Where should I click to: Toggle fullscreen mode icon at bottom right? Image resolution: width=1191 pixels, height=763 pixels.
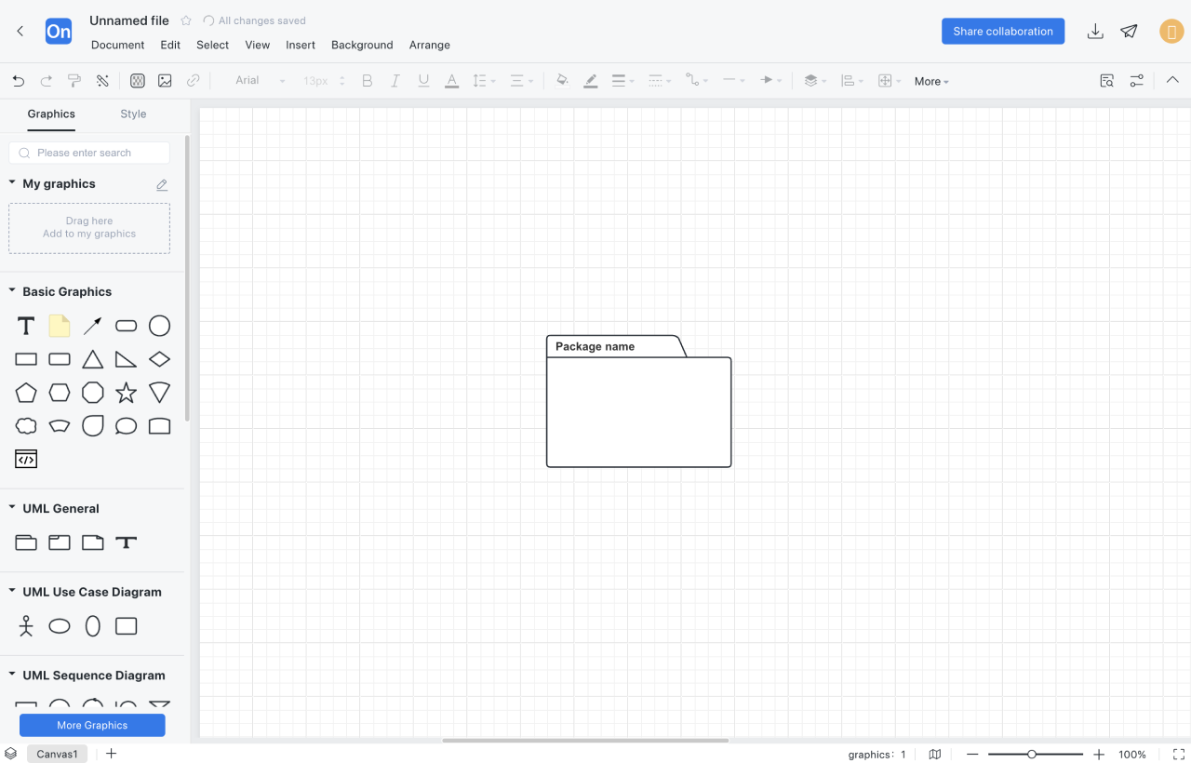click(1179, 754)
